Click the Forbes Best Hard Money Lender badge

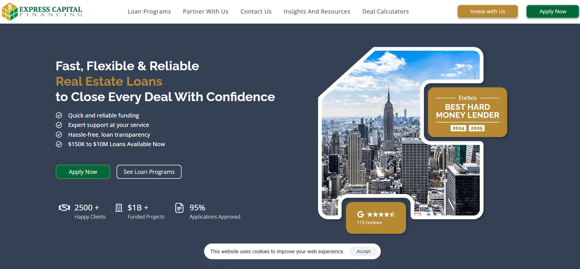[x=468, y=112]
